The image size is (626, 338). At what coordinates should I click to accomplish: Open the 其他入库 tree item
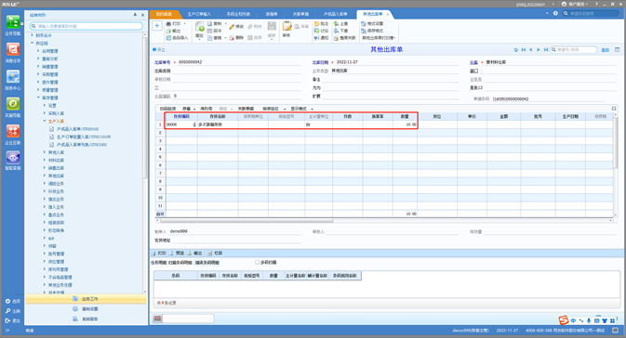[x=56, y=152]
